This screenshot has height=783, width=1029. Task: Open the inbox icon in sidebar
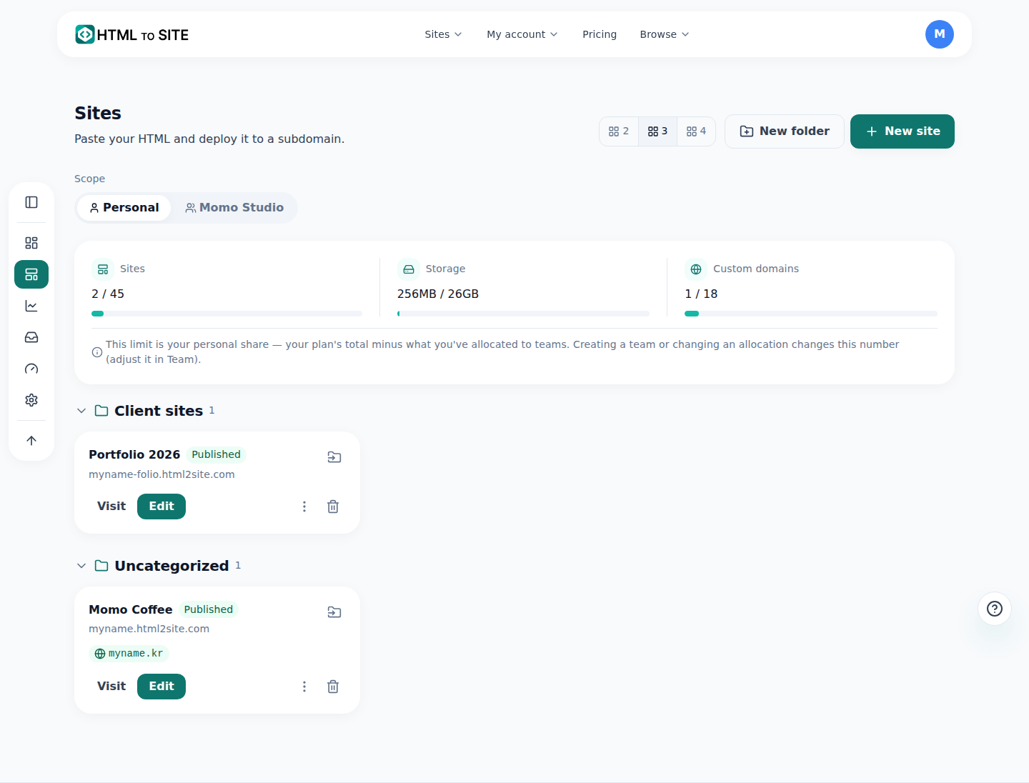pos(31,337)
